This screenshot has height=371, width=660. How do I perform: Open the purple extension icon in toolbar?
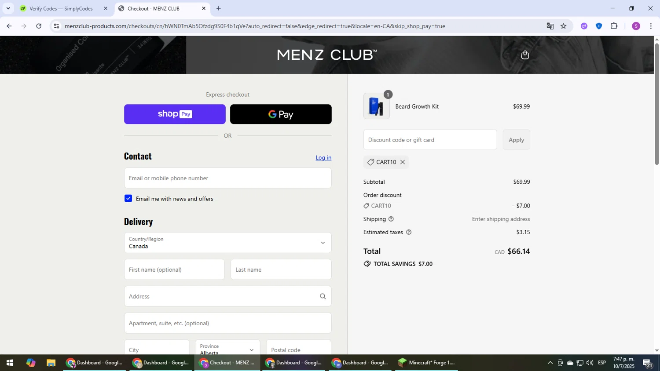[584, 26]
